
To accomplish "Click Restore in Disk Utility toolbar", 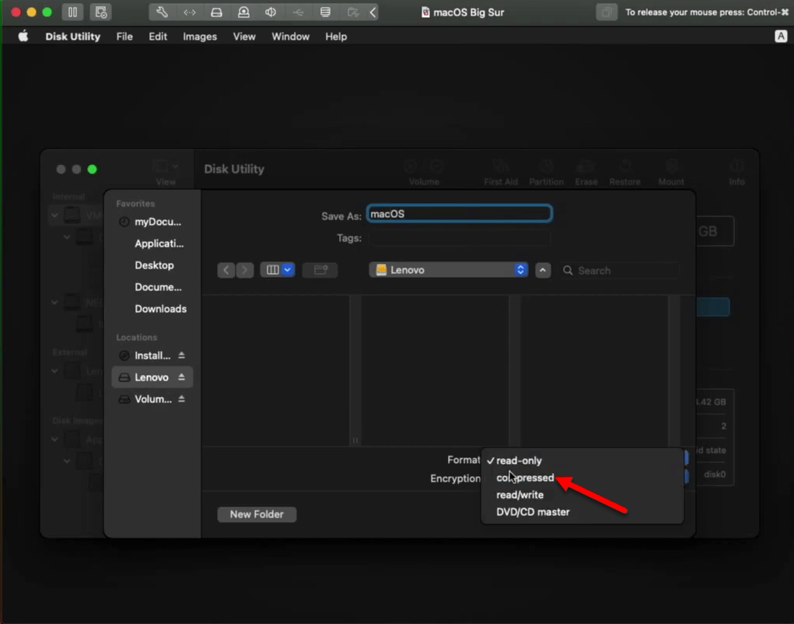I will tap(625, 172).
